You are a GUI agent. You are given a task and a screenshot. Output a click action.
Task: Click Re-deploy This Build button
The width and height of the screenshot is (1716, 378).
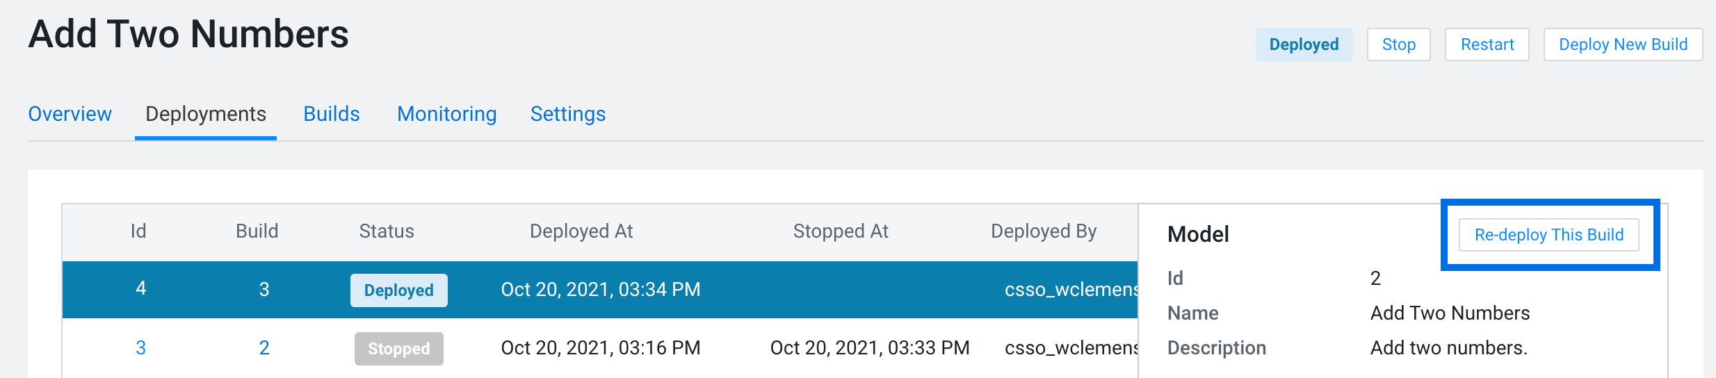1548,235
